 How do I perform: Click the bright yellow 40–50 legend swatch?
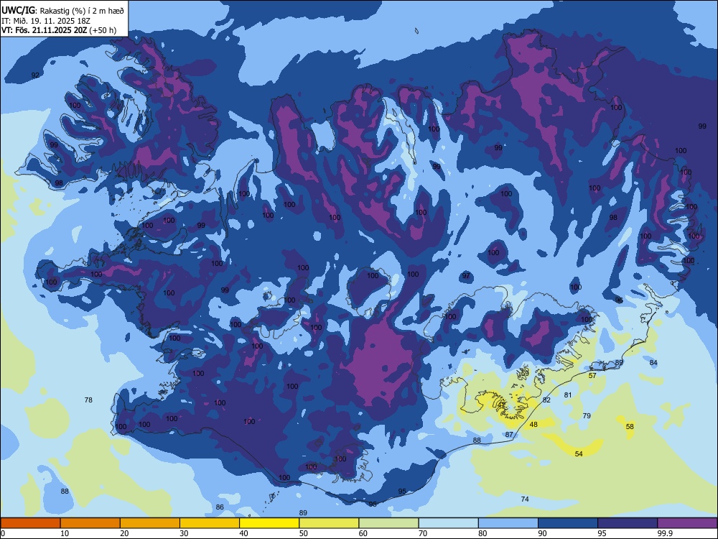pos(269,523)
